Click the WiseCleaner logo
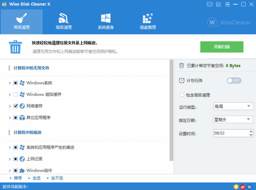Screen dimensions: 256x190 229,22
